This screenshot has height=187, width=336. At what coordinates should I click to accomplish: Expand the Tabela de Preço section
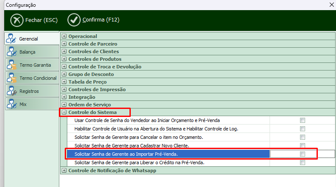pos(64,81)
